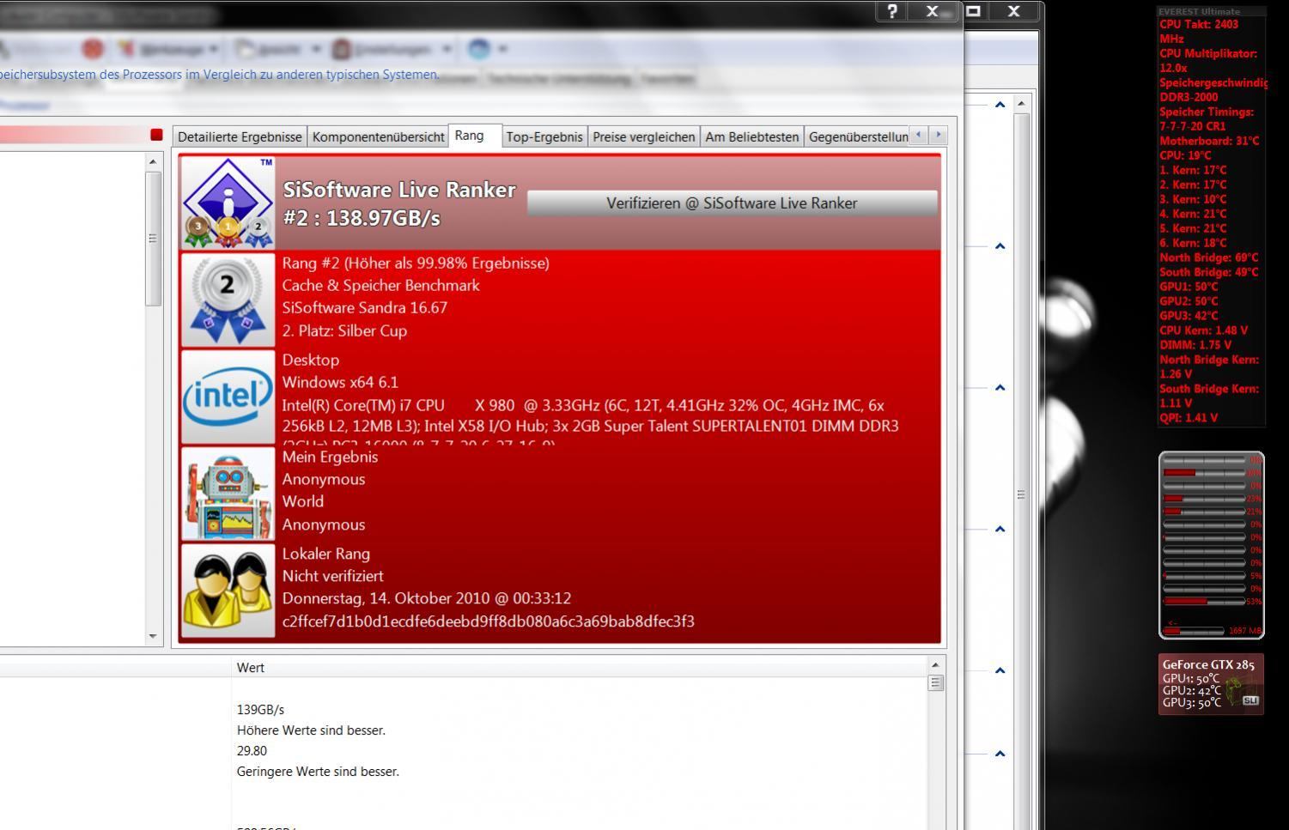The height and width of the screenshot is (830, 1289).
Task: Click 'GPU2: 42°C' in GeForce gadget
Action: coord(1192,691)
